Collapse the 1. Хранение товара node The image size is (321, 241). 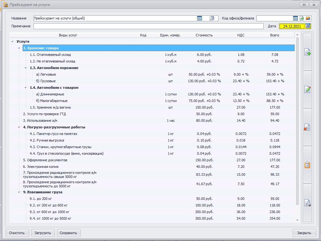coord(19,48)
